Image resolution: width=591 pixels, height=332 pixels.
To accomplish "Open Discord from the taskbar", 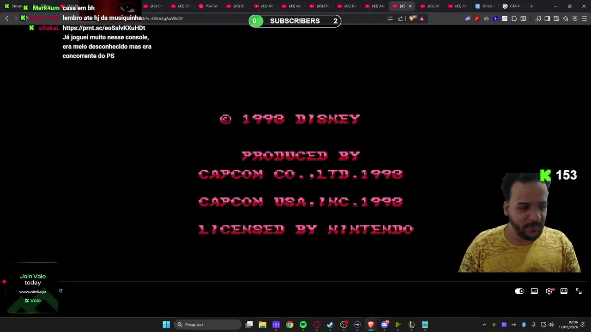I will click(x=385, y=325).
